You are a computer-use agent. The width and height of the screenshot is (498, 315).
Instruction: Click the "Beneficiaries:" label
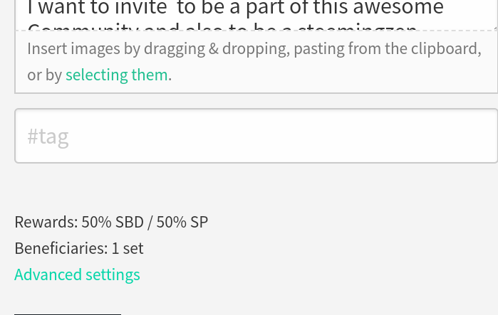click(x=61, y=248)
